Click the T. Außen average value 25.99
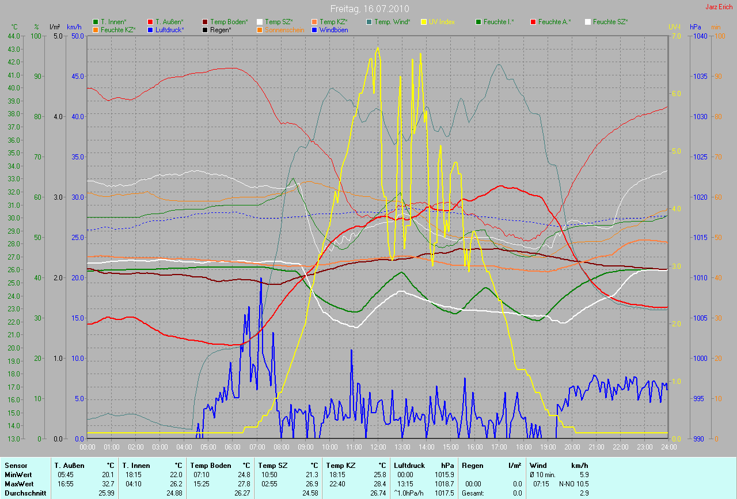This screenshot has width=737, height=499. pos(106,493)
